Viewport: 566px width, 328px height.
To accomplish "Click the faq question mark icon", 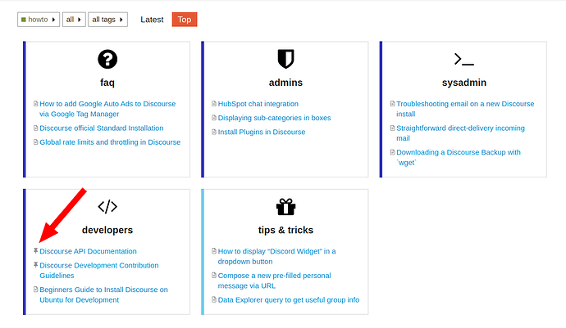I will [x=107, y=59].
